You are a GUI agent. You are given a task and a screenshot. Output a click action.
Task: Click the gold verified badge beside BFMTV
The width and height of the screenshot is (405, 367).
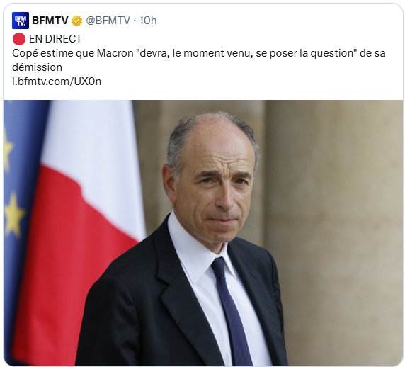(x=76, y=21)
